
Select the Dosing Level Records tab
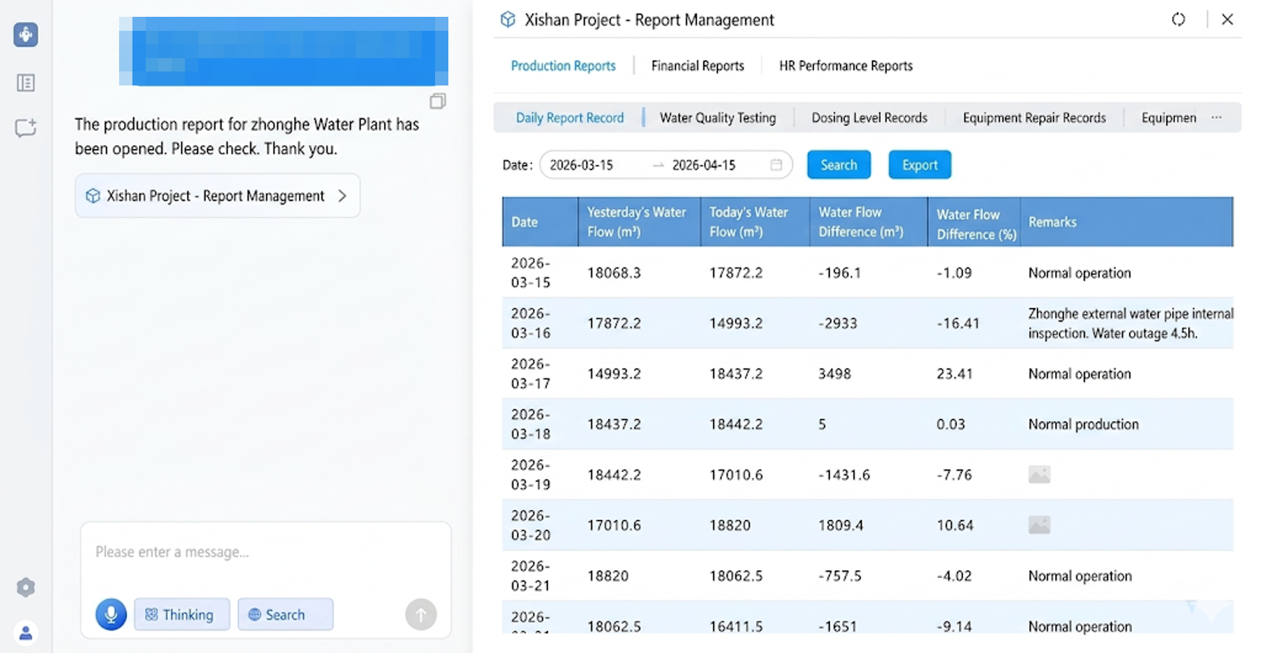[869, 118]
